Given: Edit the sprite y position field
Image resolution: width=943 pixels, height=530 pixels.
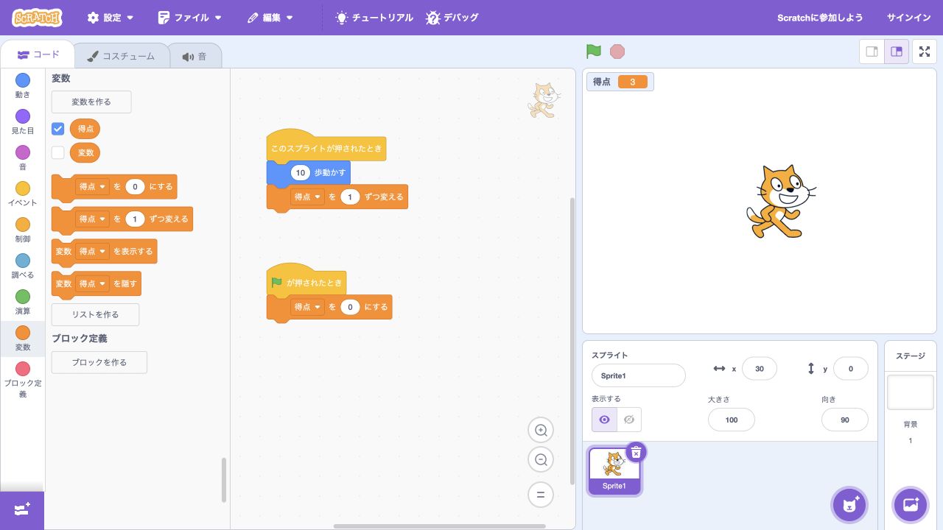Looking at the screenshot, I should click(x=851, y=369).
